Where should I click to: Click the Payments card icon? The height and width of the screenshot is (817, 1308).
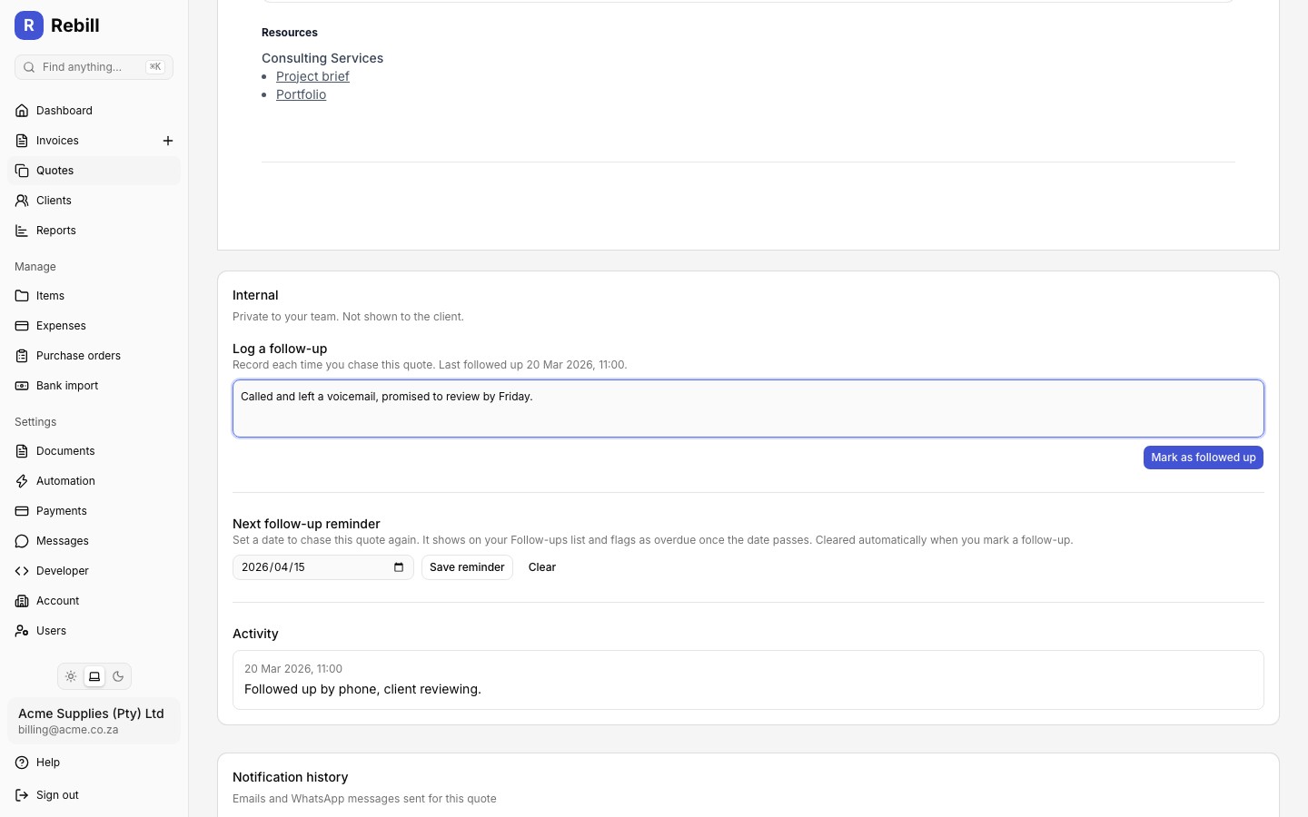22,511
